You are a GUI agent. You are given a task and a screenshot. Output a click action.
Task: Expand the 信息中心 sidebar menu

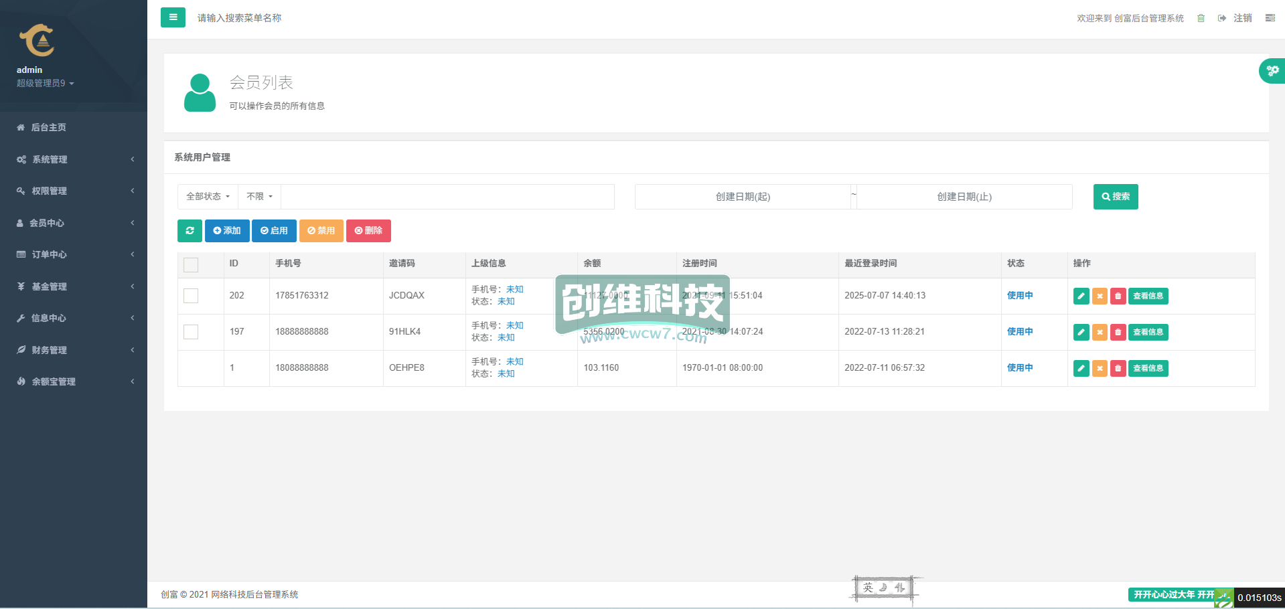74,318
